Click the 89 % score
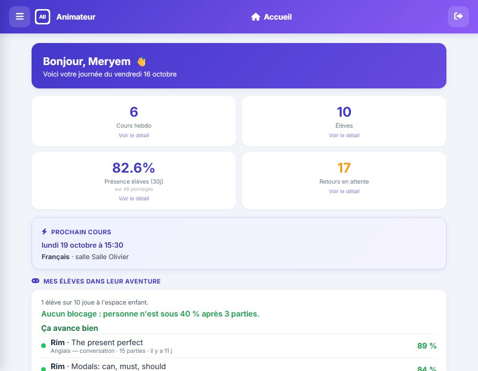Viewport: 478px width, 371px height. [x=427, y=346]
